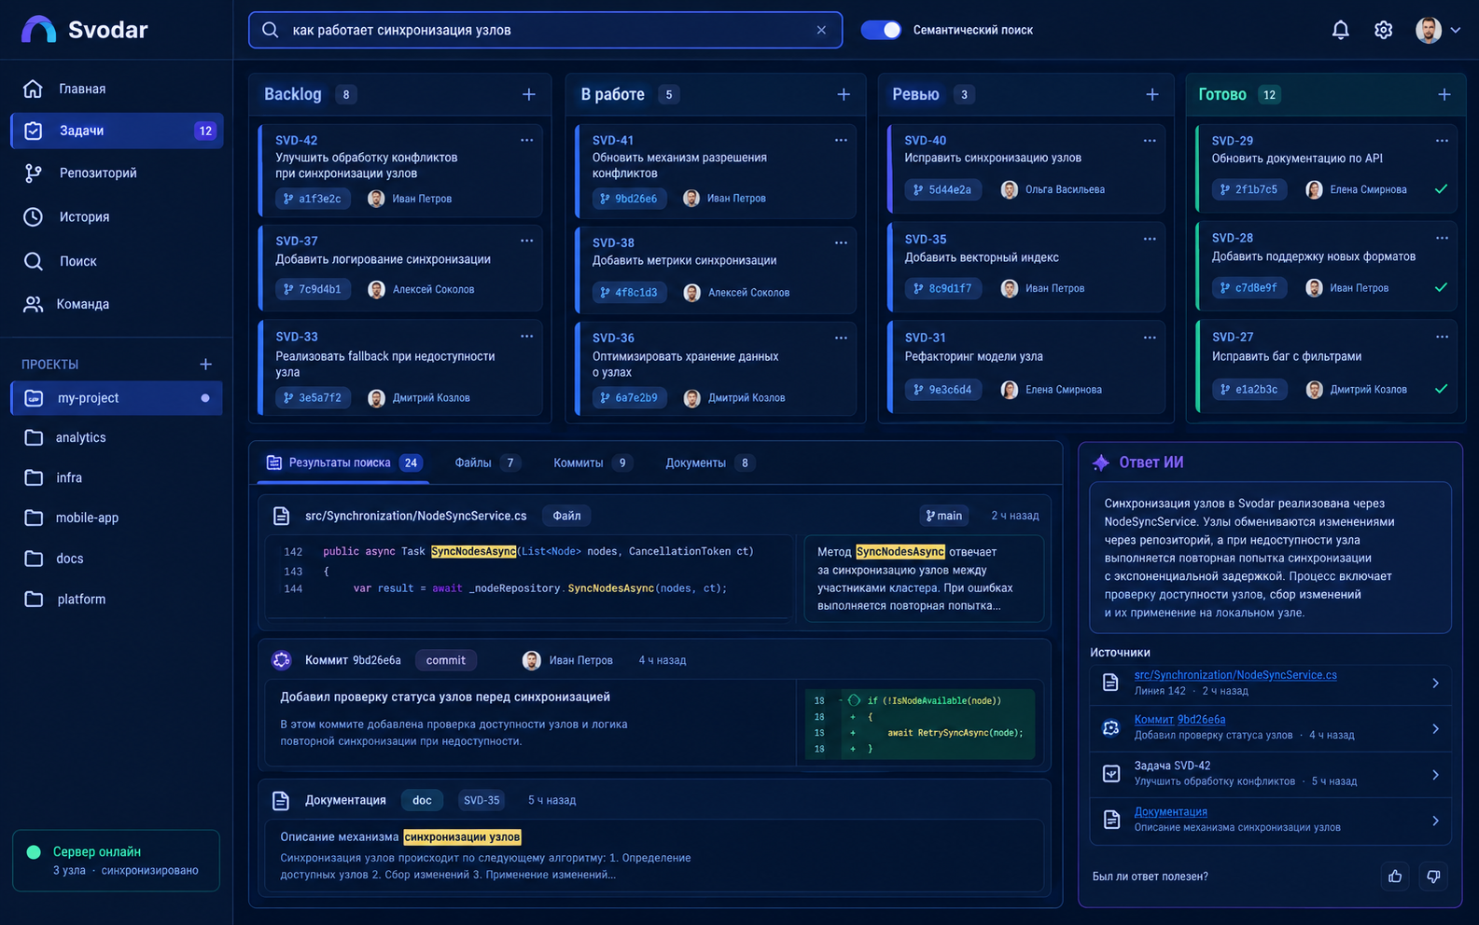
Task: Open the src/Synchronization/NodeSyncService.cs source link
Action: coord(1235,675)
